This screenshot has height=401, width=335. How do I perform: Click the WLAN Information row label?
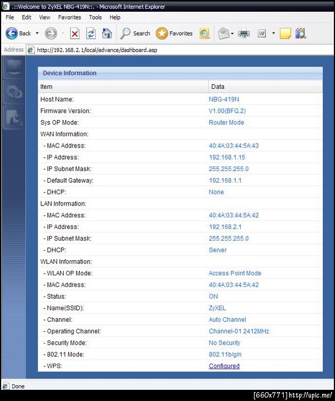tap(66, 261)
